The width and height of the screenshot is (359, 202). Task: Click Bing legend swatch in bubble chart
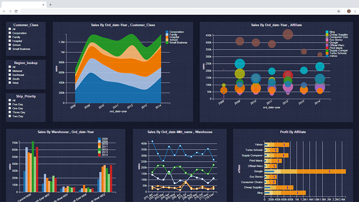(x=327, y=32)
